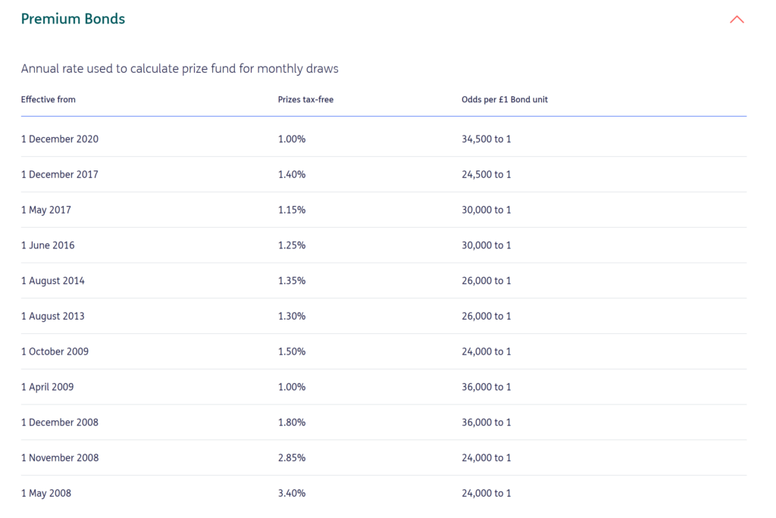Image resolution: width=776 pixels, height=518 pixels.
Task: Click the 3.40% prize rate
Action: [292, 493]
